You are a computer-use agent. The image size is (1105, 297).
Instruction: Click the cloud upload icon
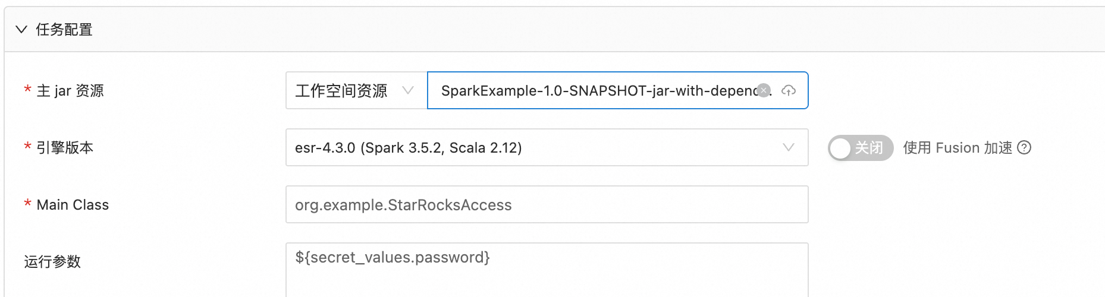coord(789,90)
